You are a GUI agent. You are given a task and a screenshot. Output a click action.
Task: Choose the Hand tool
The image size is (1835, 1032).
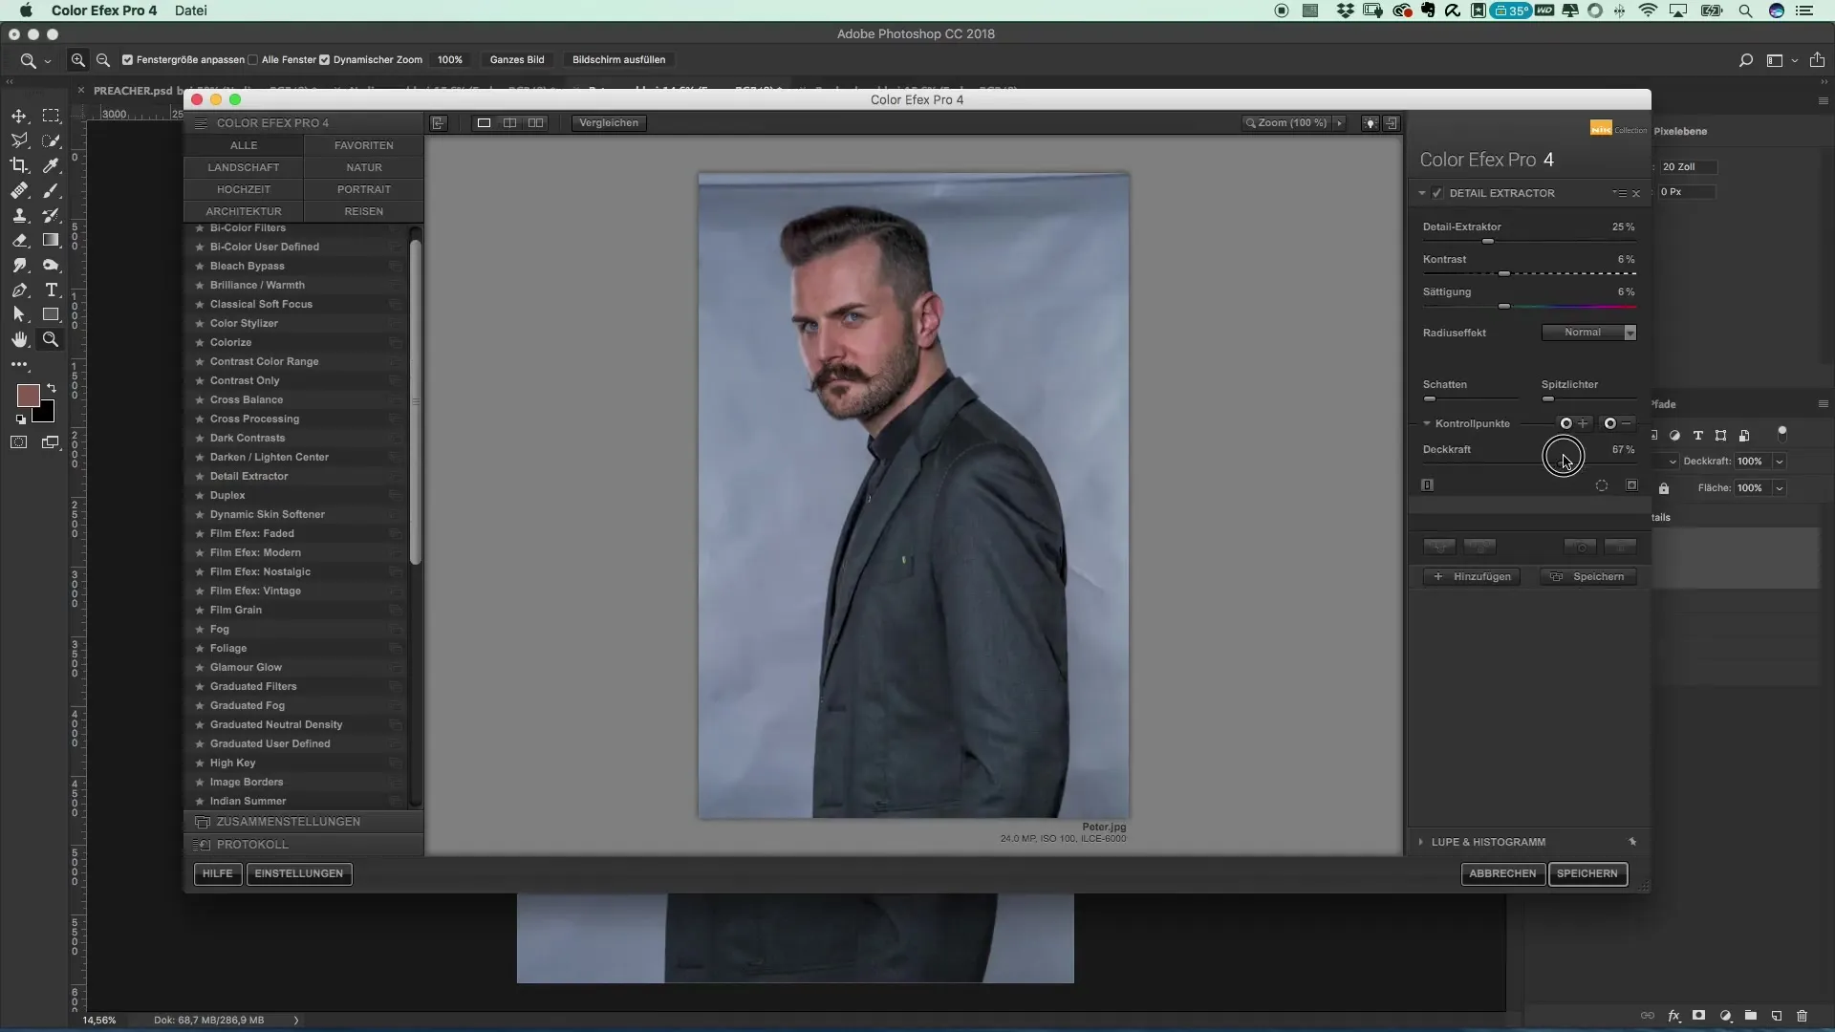pyautogui.click(x=19, y=339)
